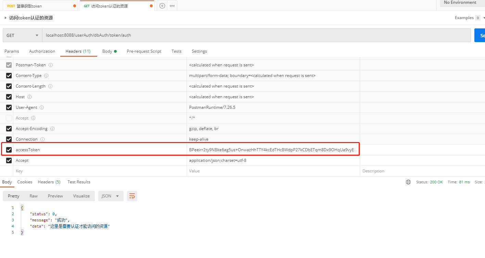This screenshot has height=258, width=485.
Task: Open the Authorization tab
Action: (x=42, y=51)
